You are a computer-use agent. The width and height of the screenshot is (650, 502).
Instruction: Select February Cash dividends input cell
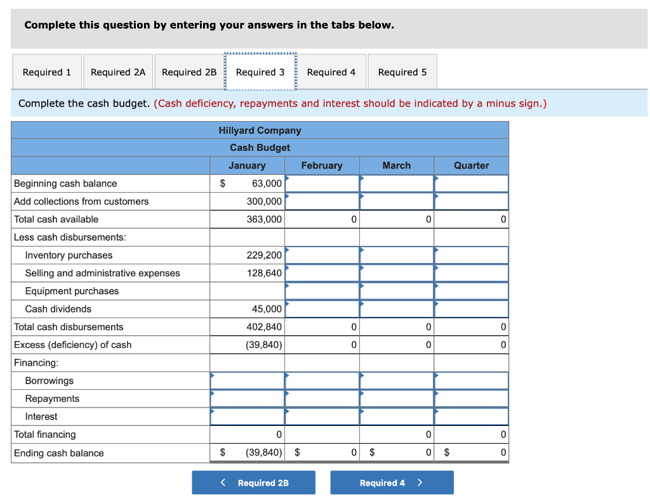pyautogui.click(x=322, y=309)
